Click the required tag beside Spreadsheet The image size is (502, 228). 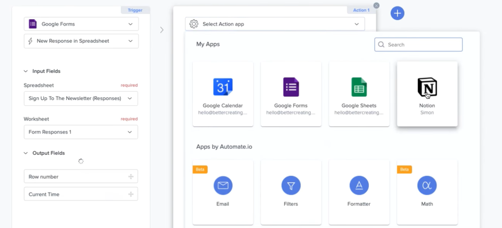[x=129, y=85]
